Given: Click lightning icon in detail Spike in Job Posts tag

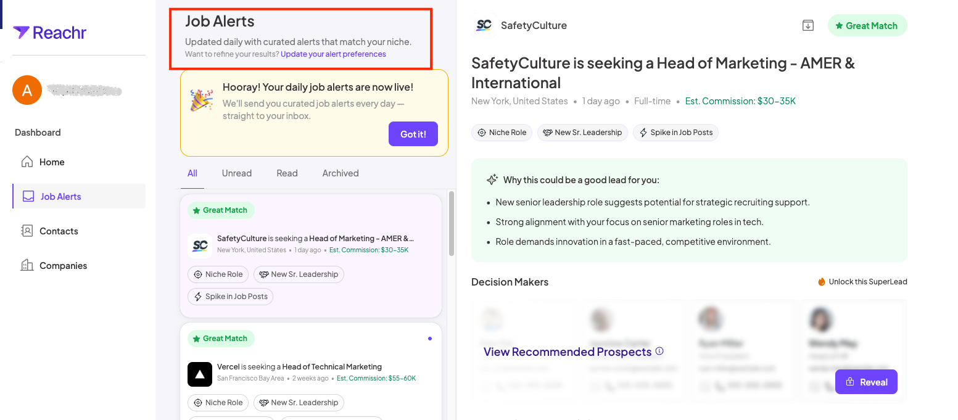Looking at the screenshot, I should [643, 133].
